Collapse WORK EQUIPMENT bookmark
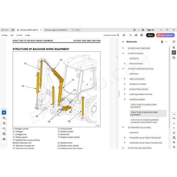The height and width of the screenshot is (177, 177). click(x=125, y=99)
